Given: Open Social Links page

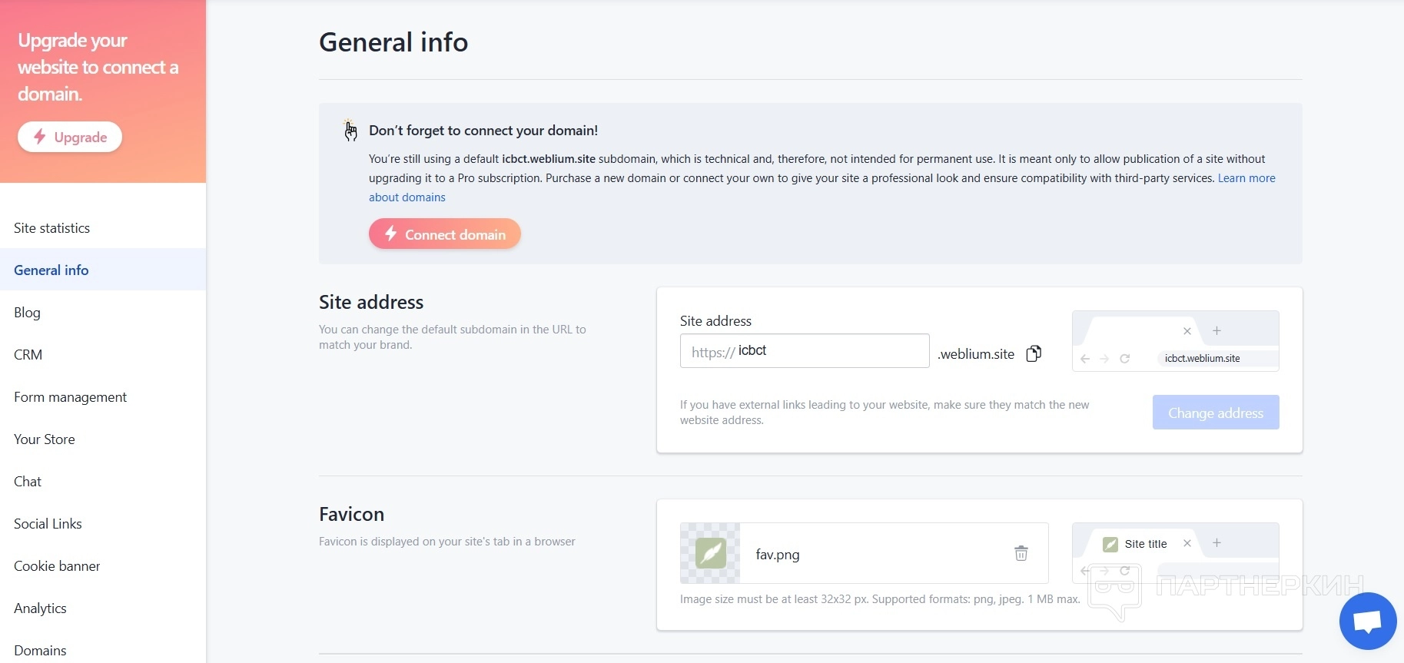Looking at the screenshot, I should 48,524.
